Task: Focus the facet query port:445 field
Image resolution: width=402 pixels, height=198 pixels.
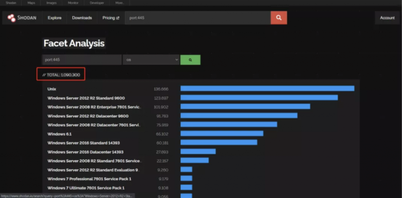Action: tap(82, 60)
